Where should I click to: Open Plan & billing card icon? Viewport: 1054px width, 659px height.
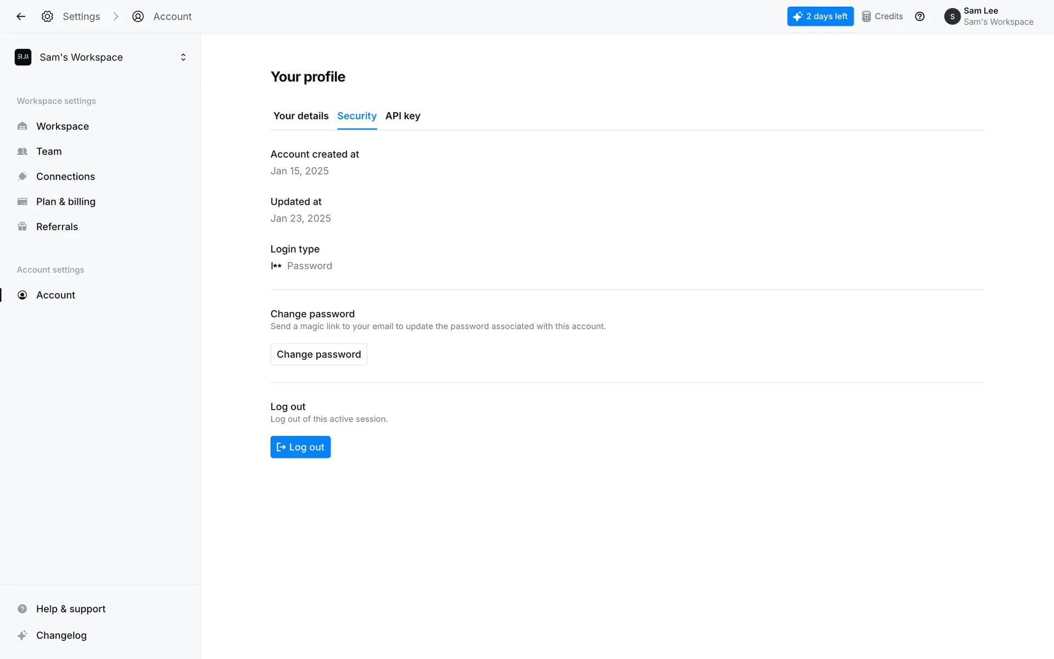tap(23, 202)
